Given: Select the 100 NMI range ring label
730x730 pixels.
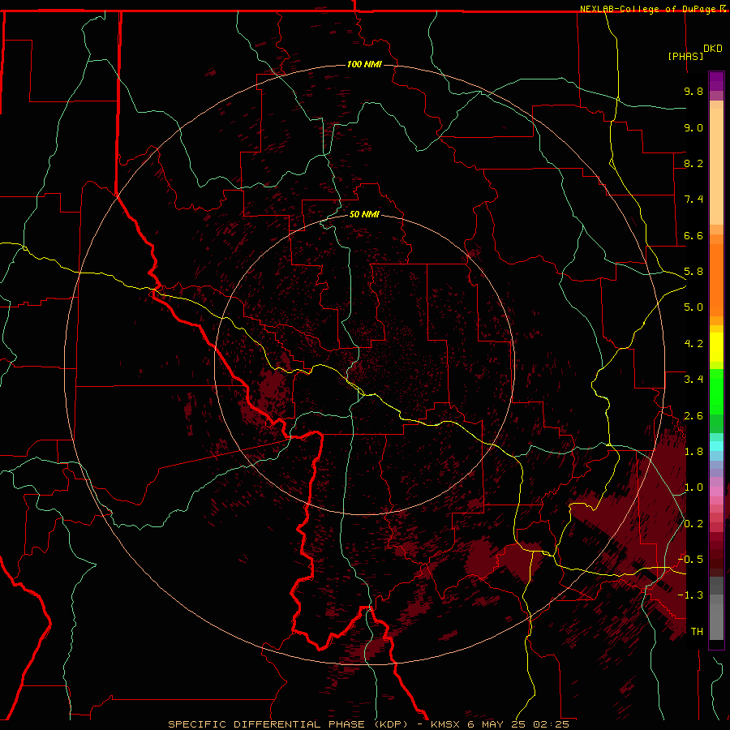Looking at the screenshot, I should (364, 64).
